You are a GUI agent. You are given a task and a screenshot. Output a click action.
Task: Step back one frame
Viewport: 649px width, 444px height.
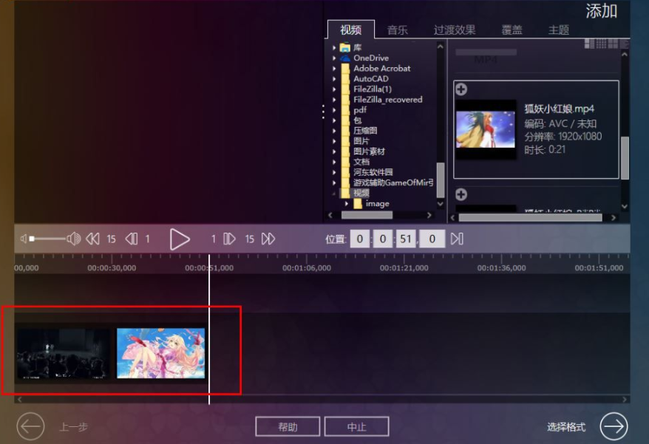pos(132,239)
